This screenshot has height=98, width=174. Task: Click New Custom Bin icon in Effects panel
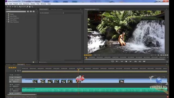point(33,62)
